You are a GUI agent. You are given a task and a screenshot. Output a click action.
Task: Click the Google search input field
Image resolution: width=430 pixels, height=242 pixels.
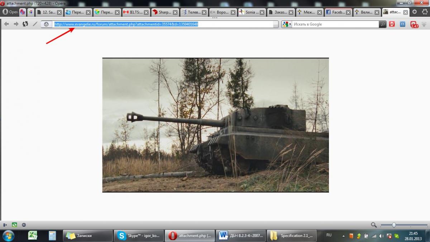click(335, 24)
